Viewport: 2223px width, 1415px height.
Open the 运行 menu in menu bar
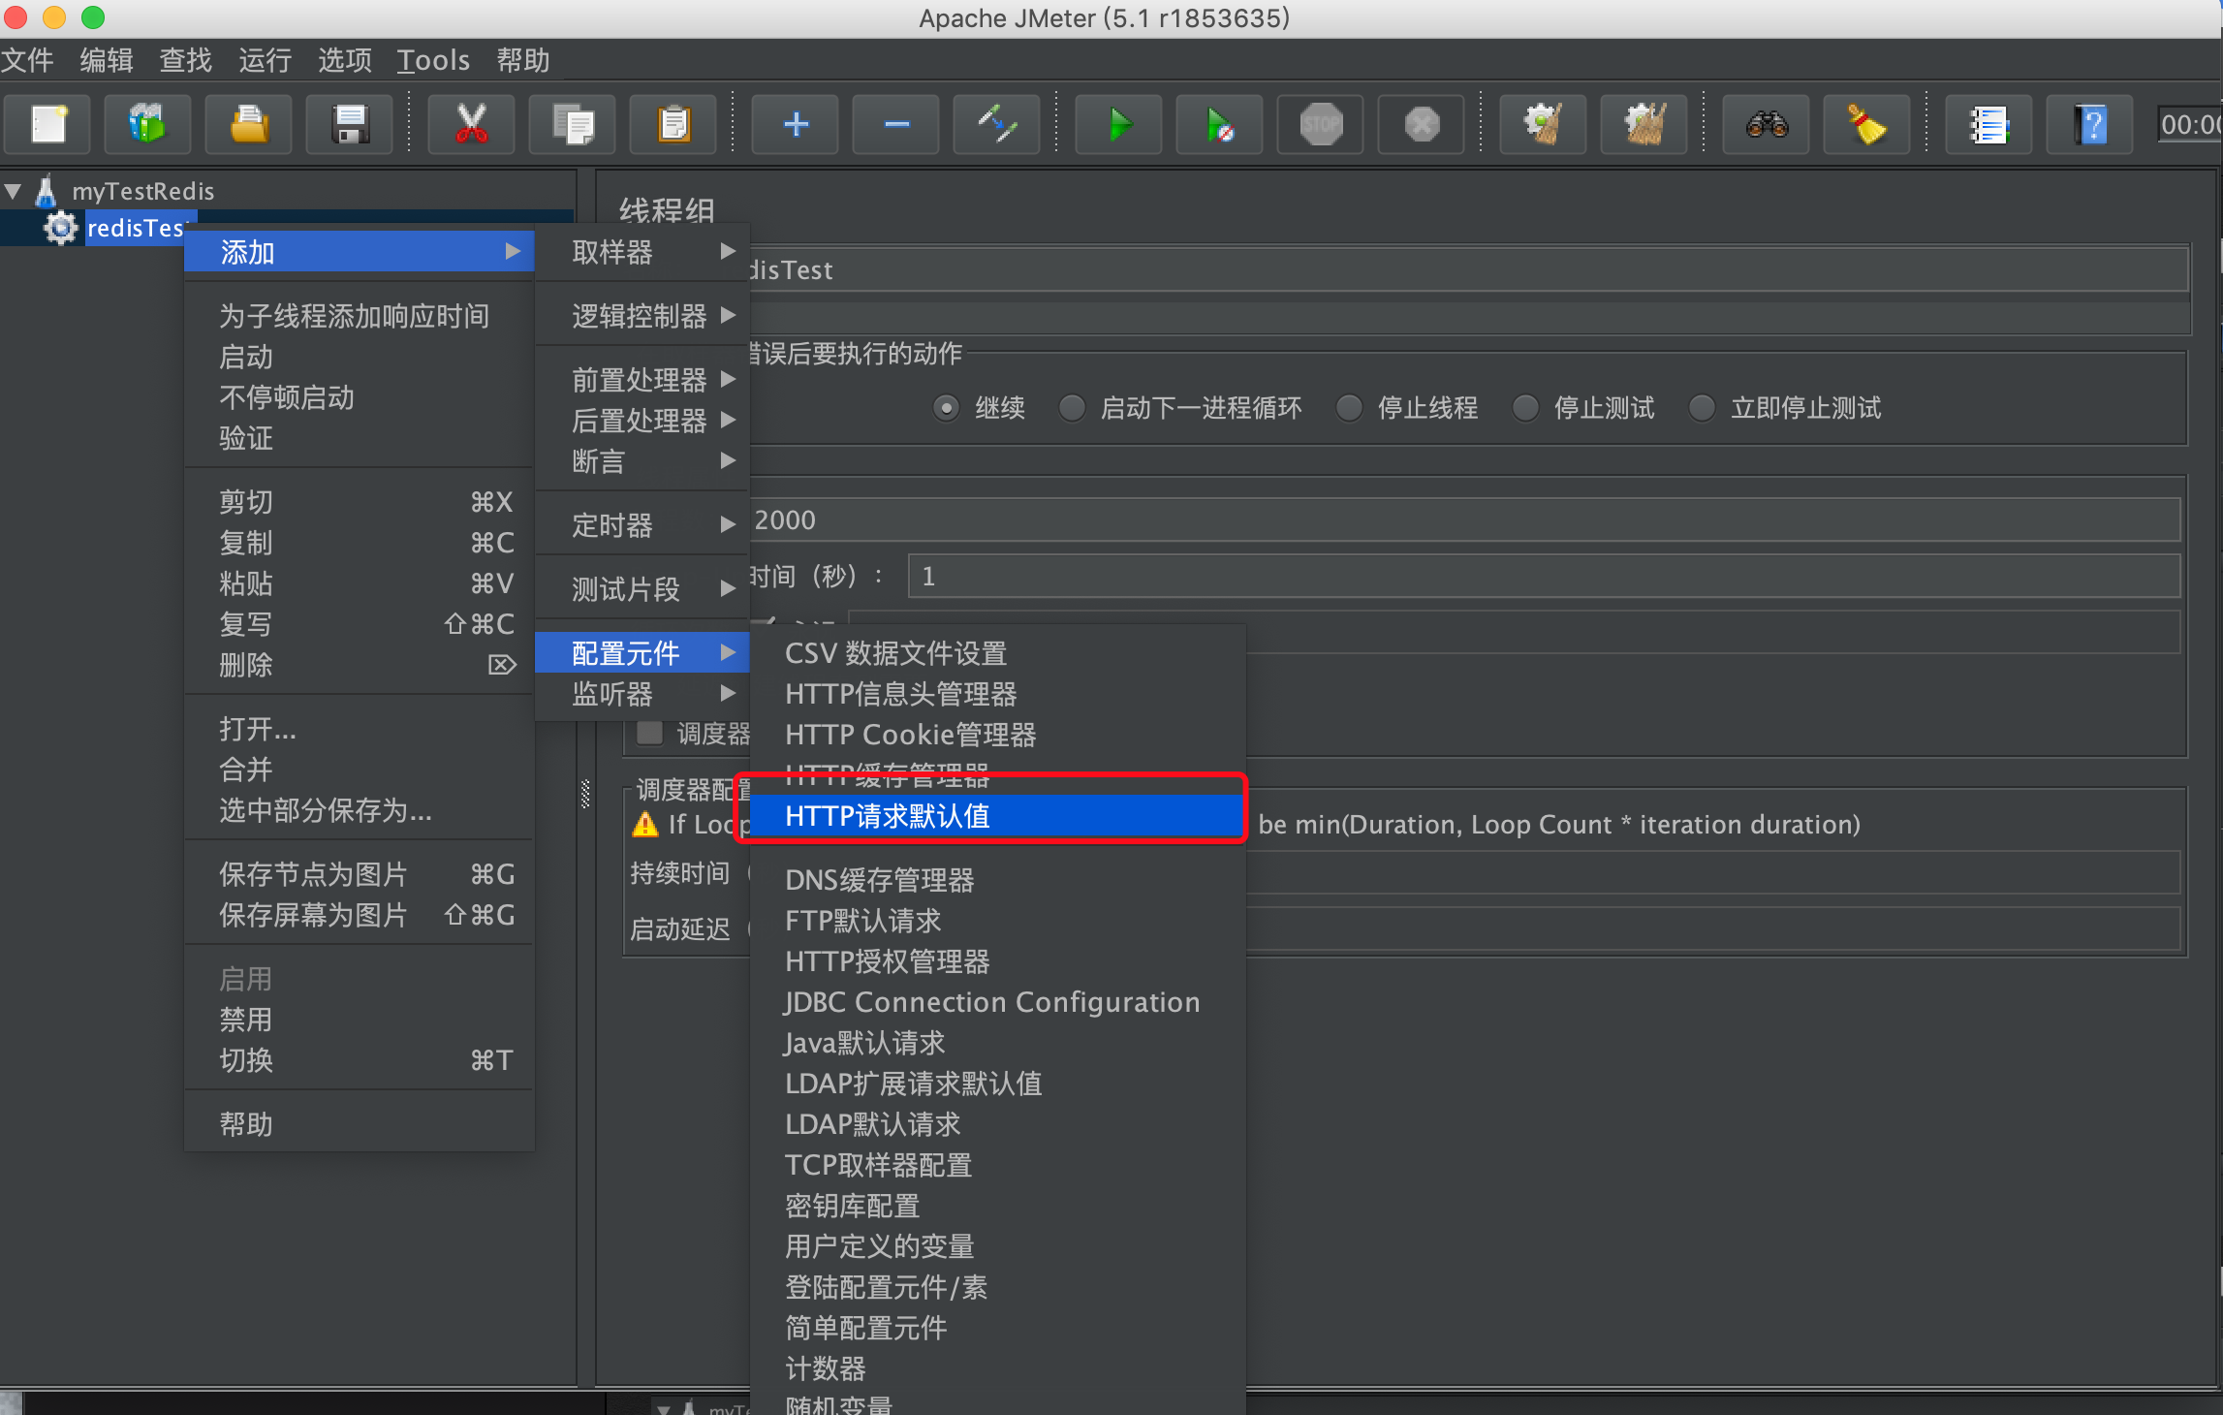265,60
